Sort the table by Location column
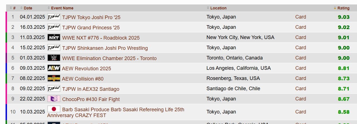 (x=218, y=8)
